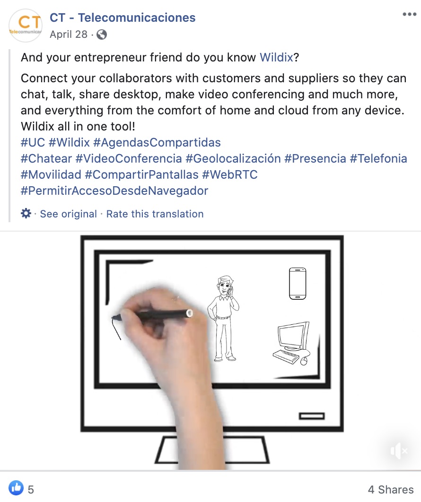Image resolution: width=421 pixels, height=502 pixels.
Task: Click See original translation link
Action: click(68, 214)
